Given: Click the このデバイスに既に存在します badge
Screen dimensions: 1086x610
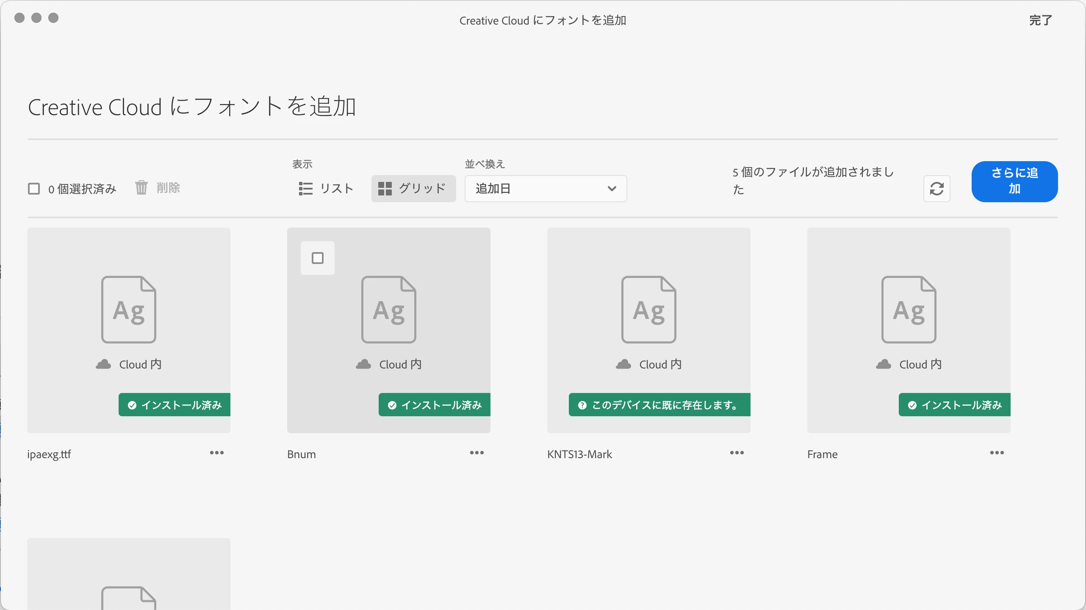Looking at the screenshot, I should pyautogui.click(x=659, y=405).
